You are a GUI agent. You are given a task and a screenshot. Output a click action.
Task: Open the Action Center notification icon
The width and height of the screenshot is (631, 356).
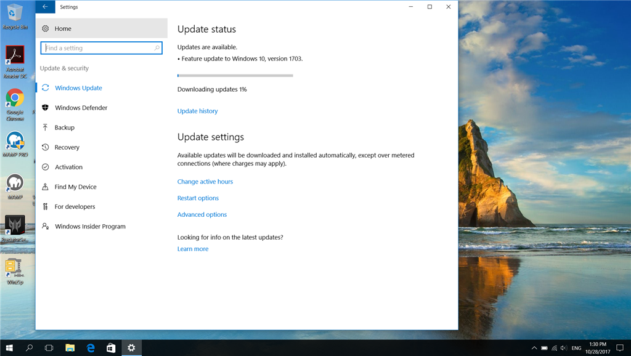[x=620, y=348]
